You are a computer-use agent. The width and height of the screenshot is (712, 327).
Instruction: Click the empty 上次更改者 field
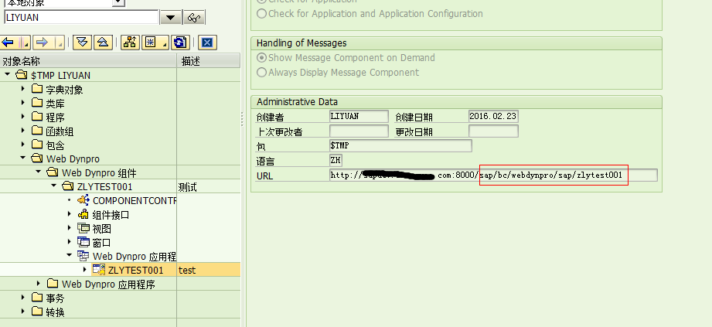(x=359, y=131)
